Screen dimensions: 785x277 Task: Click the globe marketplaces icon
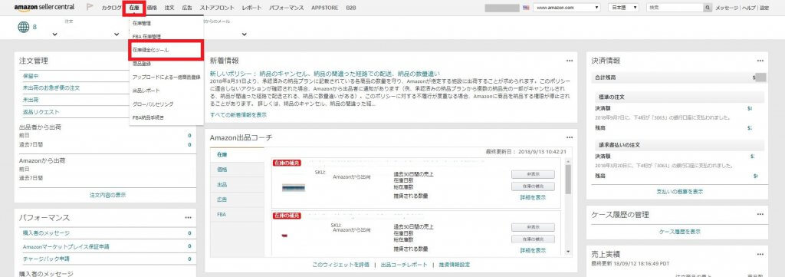(24, 28)
